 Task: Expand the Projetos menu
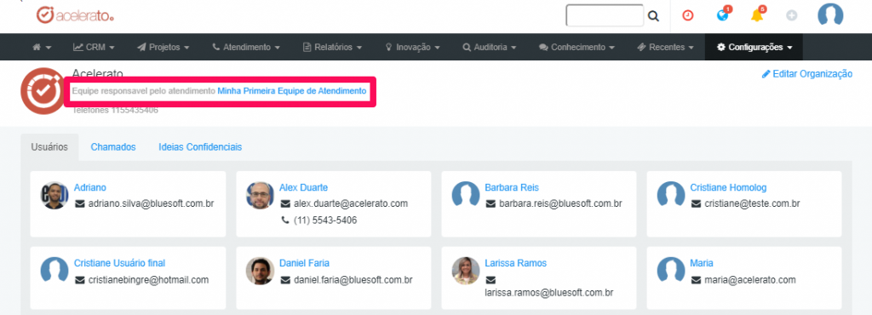coord(163,47)
